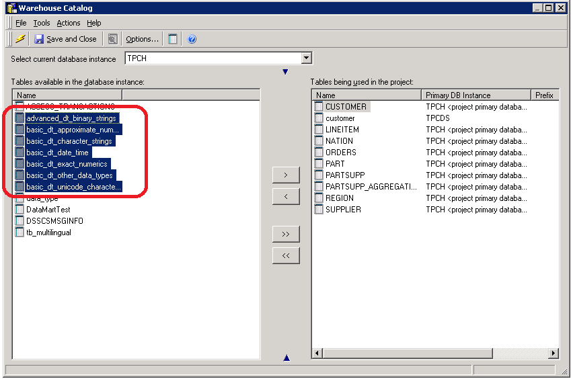Click the single left arrow remove button
This screenshot has width=571, height=379.
click(x=286, y=196)
